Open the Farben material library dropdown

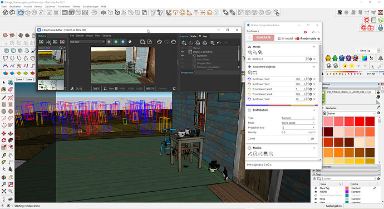351,114
